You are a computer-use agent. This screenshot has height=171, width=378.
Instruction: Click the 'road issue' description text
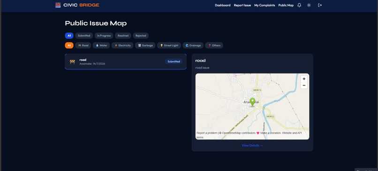(x=202, y=68)
